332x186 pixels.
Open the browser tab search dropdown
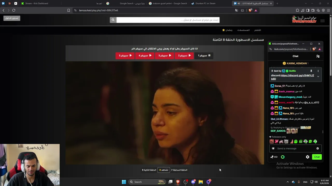coord(306,3)
